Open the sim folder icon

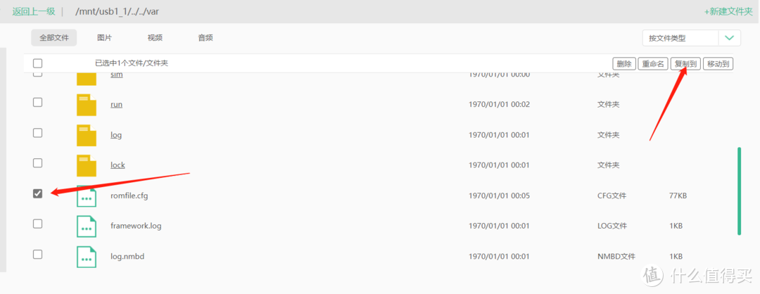pos(87,79)
